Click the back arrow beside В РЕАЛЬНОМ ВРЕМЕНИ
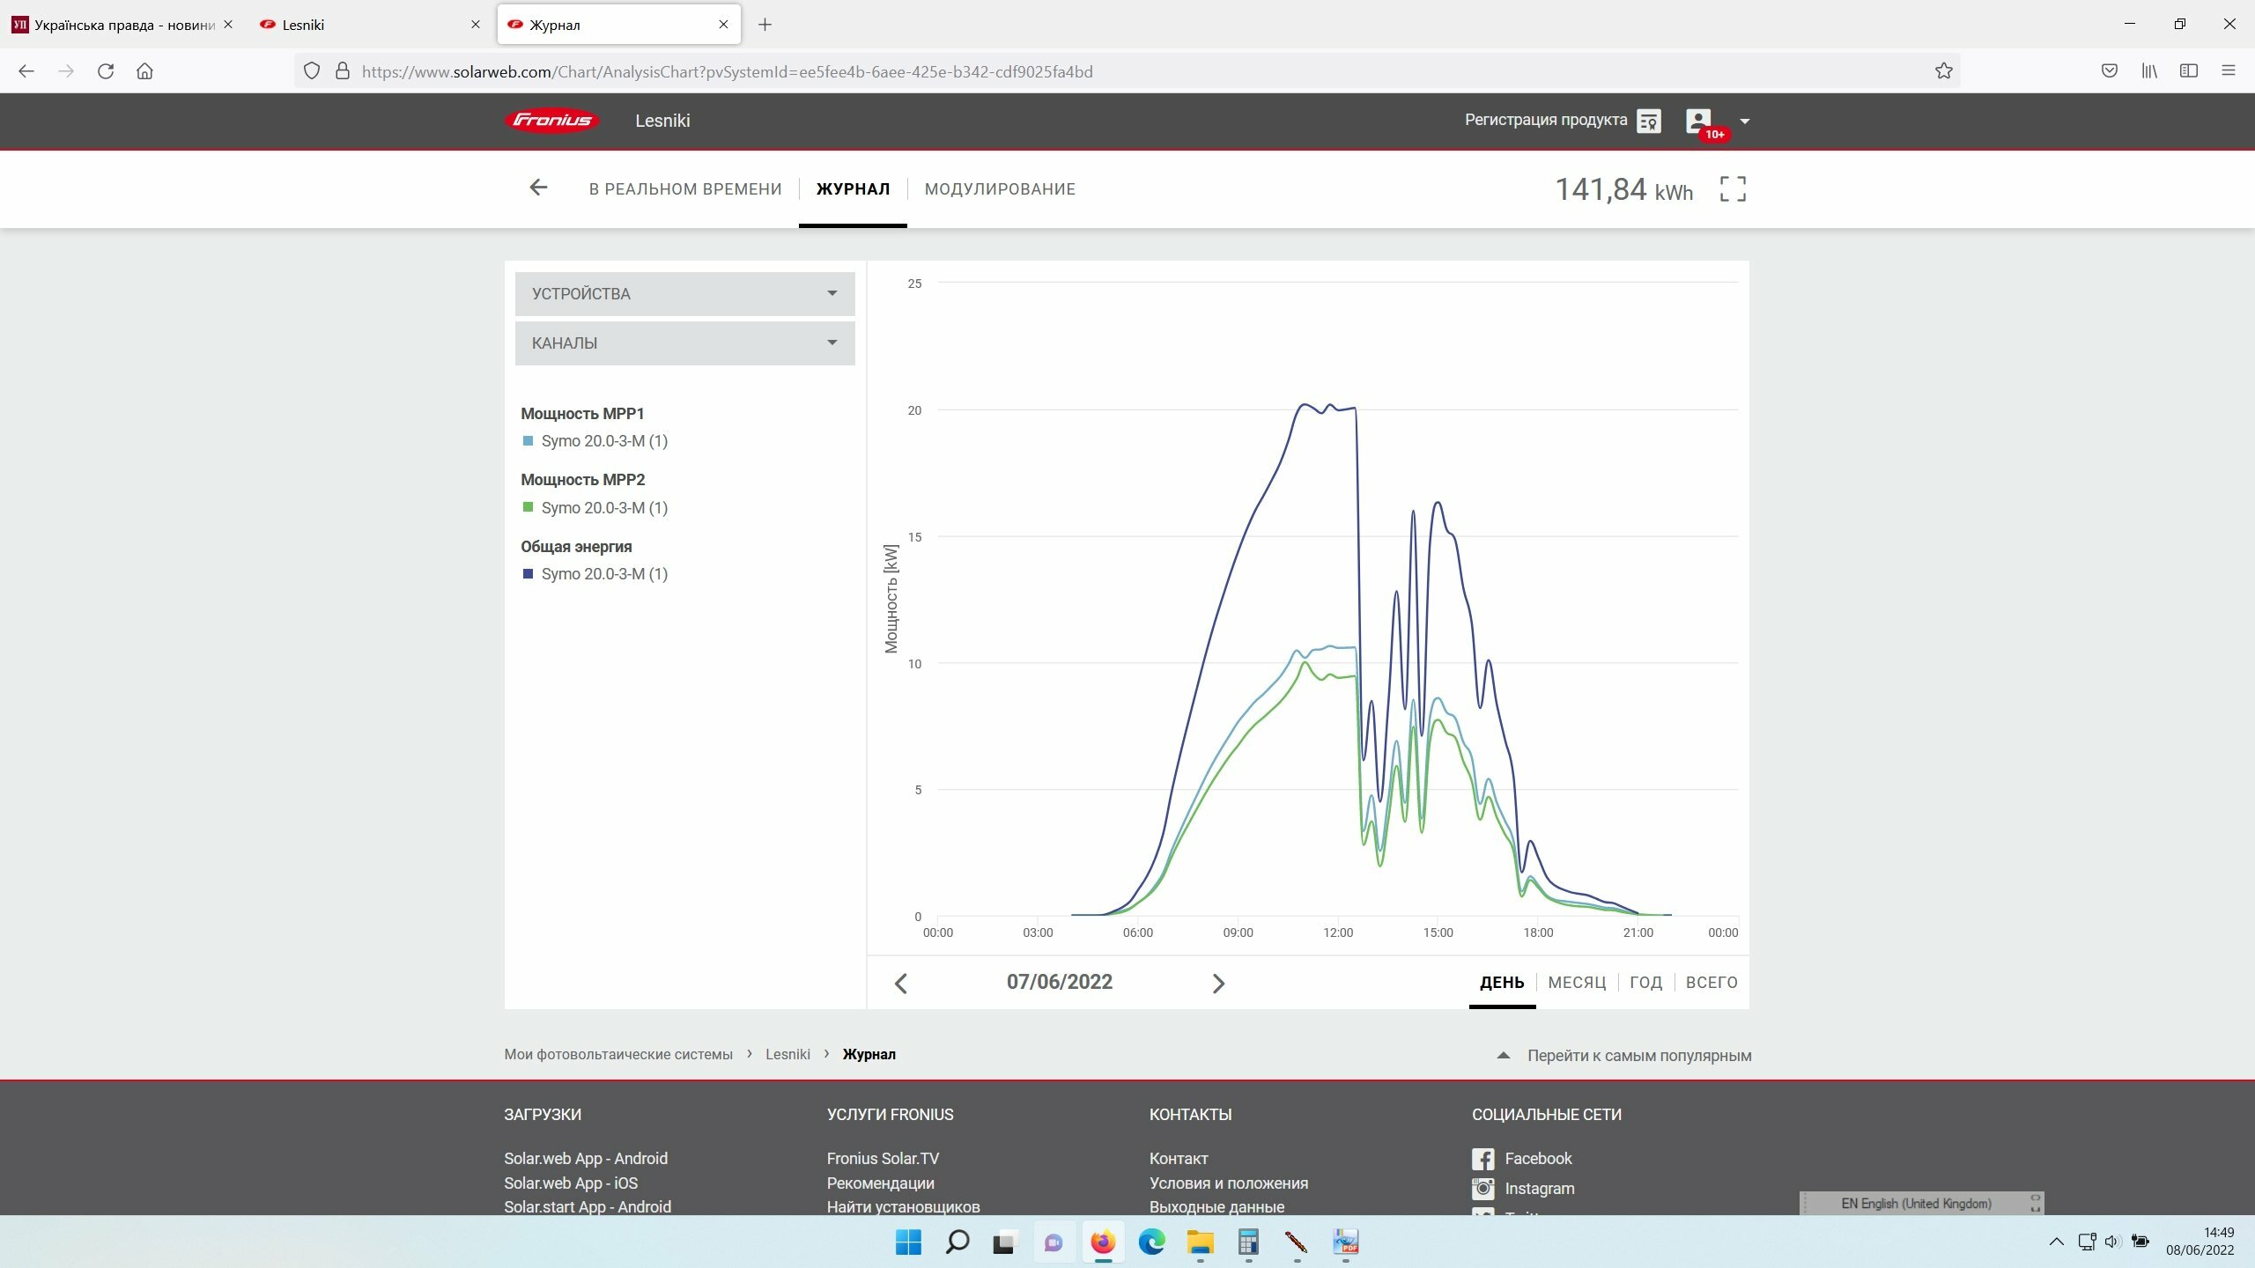This screenshot has width=2255, height=1268. [538, 188]
